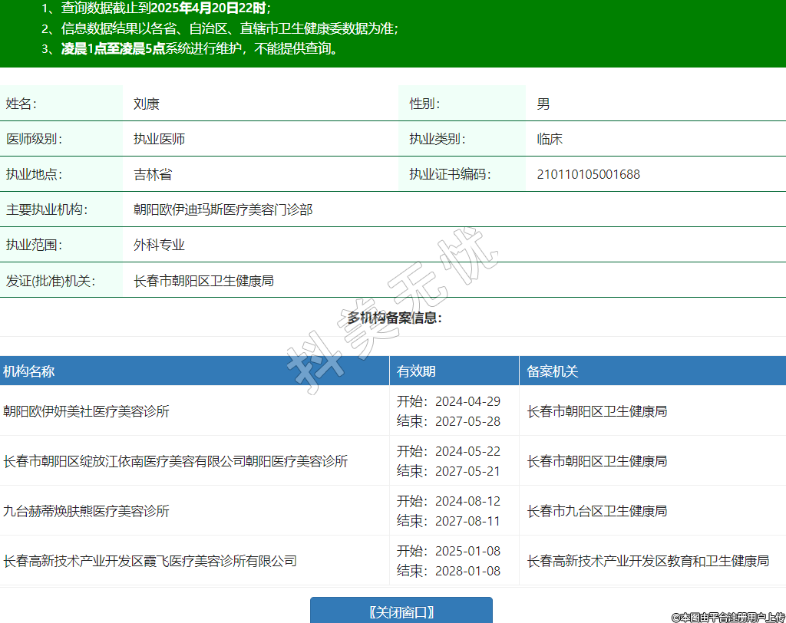Click 长春市朝阳区卫生健康局 issuing authority value
The height and width of the screenshot is (623, 786).
203,281
